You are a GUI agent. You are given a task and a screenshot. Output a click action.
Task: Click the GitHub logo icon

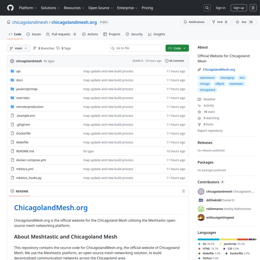(x=10, y=8)
